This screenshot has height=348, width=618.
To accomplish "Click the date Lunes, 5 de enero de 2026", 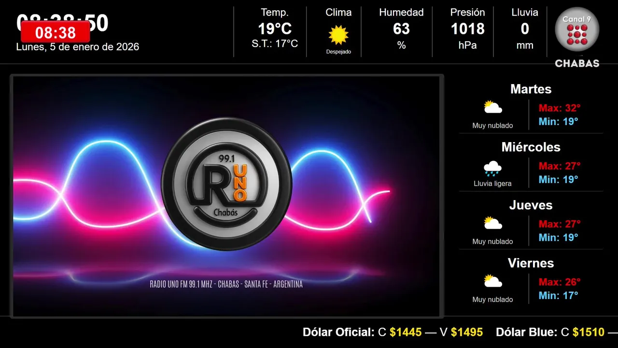I will pyautogui.click(x=78, y=47).
